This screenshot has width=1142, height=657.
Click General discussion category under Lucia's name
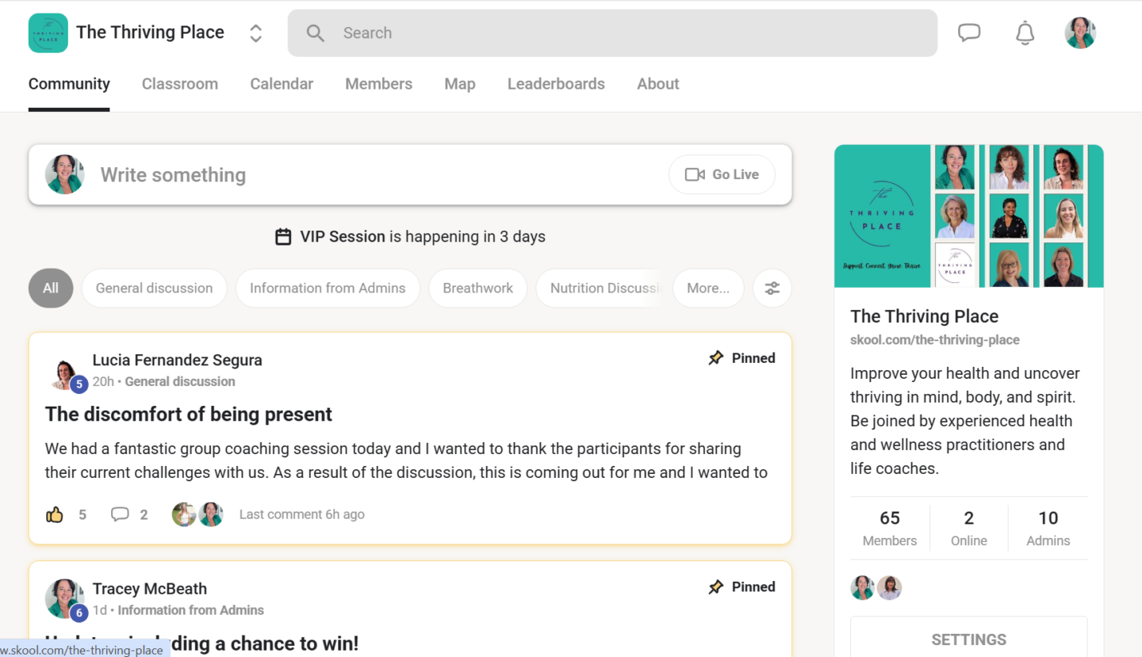[180, 381]
